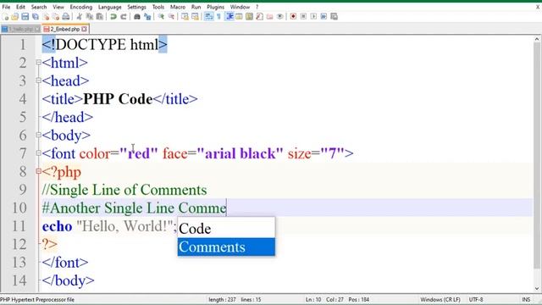Toggle the file Monitoring eye icon
Screen dimensions: 542x305
279,16
